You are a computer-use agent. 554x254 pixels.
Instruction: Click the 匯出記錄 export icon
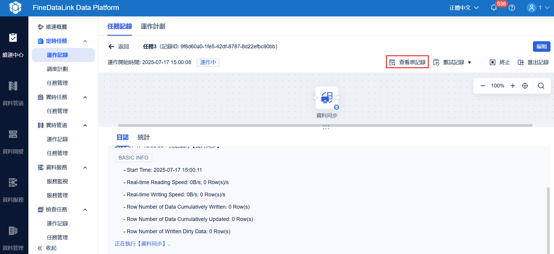[x=521, y=62]
